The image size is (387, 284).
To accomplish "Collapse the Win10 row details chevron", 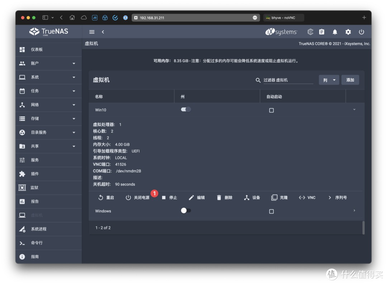I will point(354,110).
